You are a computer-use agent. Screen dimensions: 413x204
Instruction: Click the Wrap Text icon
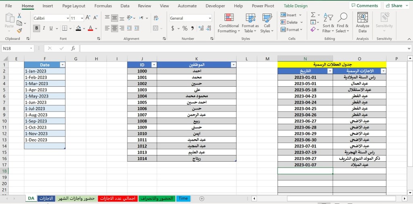(156, 18)
